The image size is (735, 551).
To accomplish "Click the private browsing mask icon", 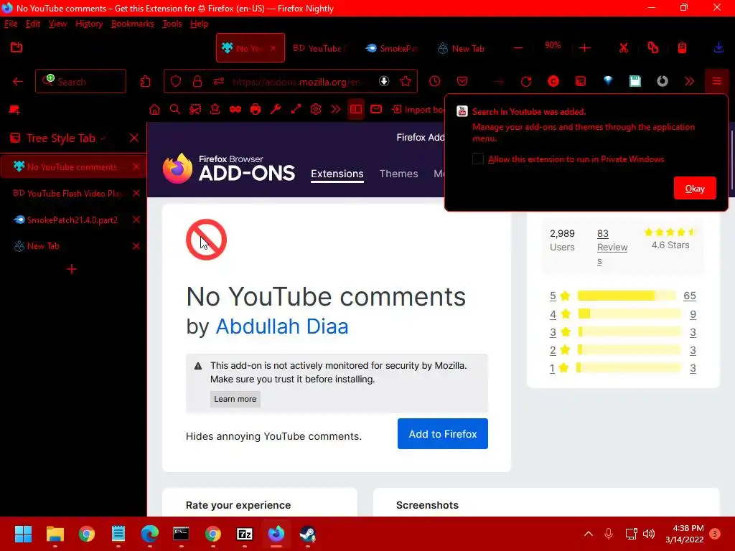I will click(235, 110).
